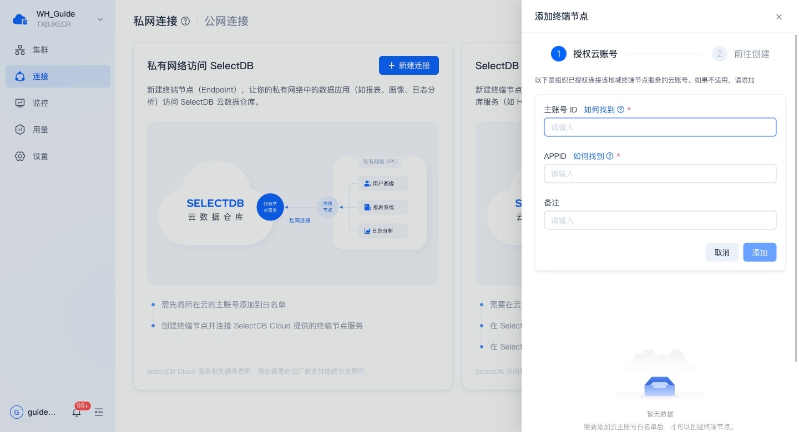Click the 终端节点 circle in diagram
The image size is (799, 432).
pos(327,207)
